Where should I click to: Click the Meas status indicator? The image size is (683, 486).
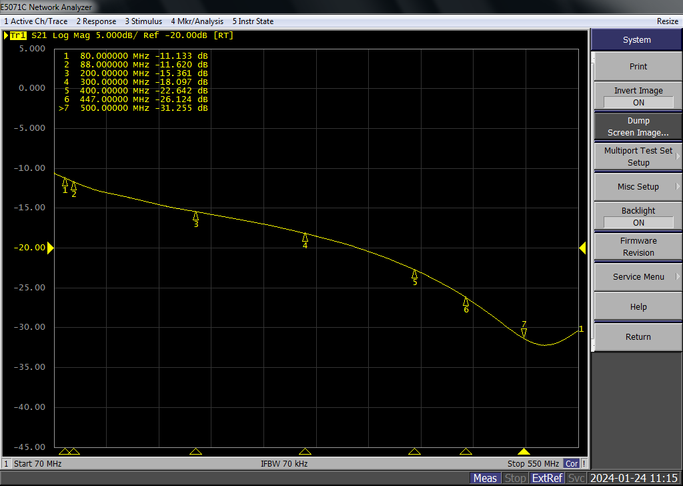pos(486,478)
